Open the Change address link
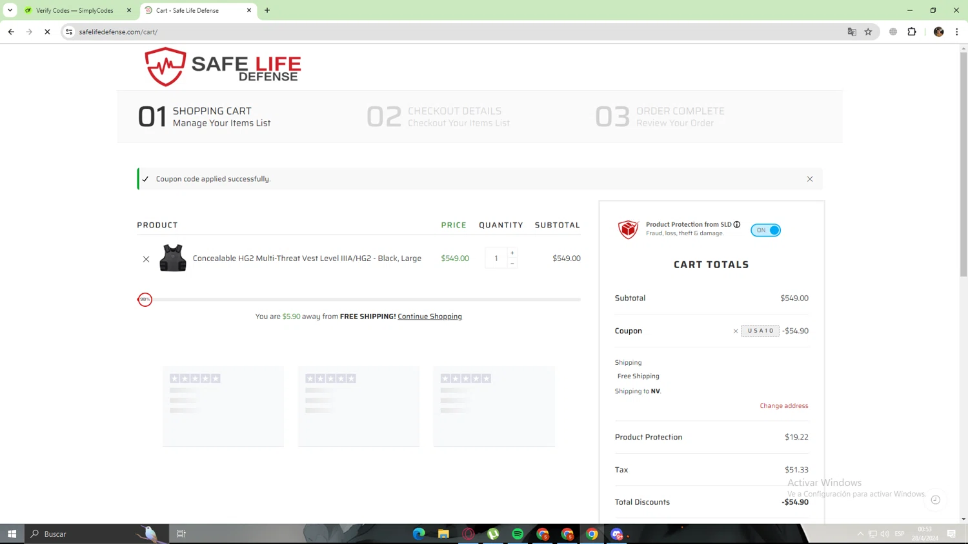The height and width of the screenshot is (544, 968). click(x=784, y=405)
